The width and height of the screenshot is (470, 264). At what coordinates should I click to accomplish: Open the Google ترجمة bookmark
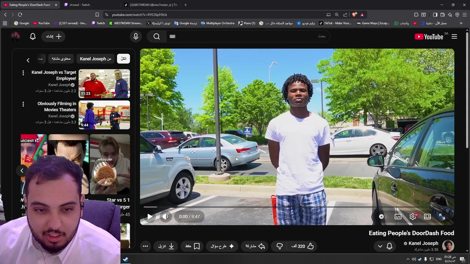(x=185, y=23)
